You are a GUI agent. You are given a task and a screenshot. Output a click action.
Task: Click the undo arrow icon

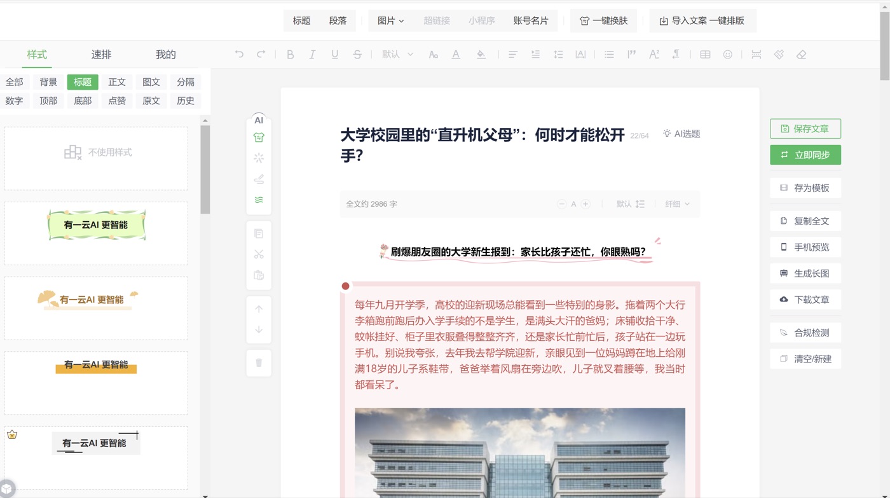coord(239,55)
